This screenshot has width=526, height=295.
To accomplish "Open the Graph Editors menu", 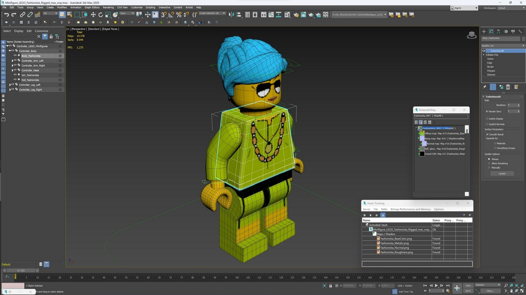I will coord(92,7).
